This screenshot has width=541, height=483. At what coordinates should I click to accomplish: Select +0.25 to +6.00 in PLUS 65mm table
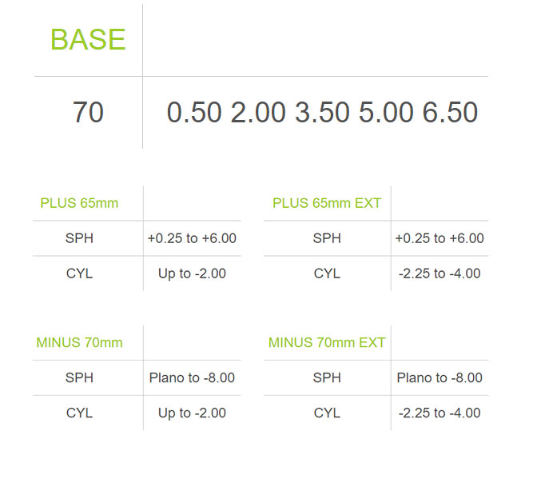pos(192,238)
